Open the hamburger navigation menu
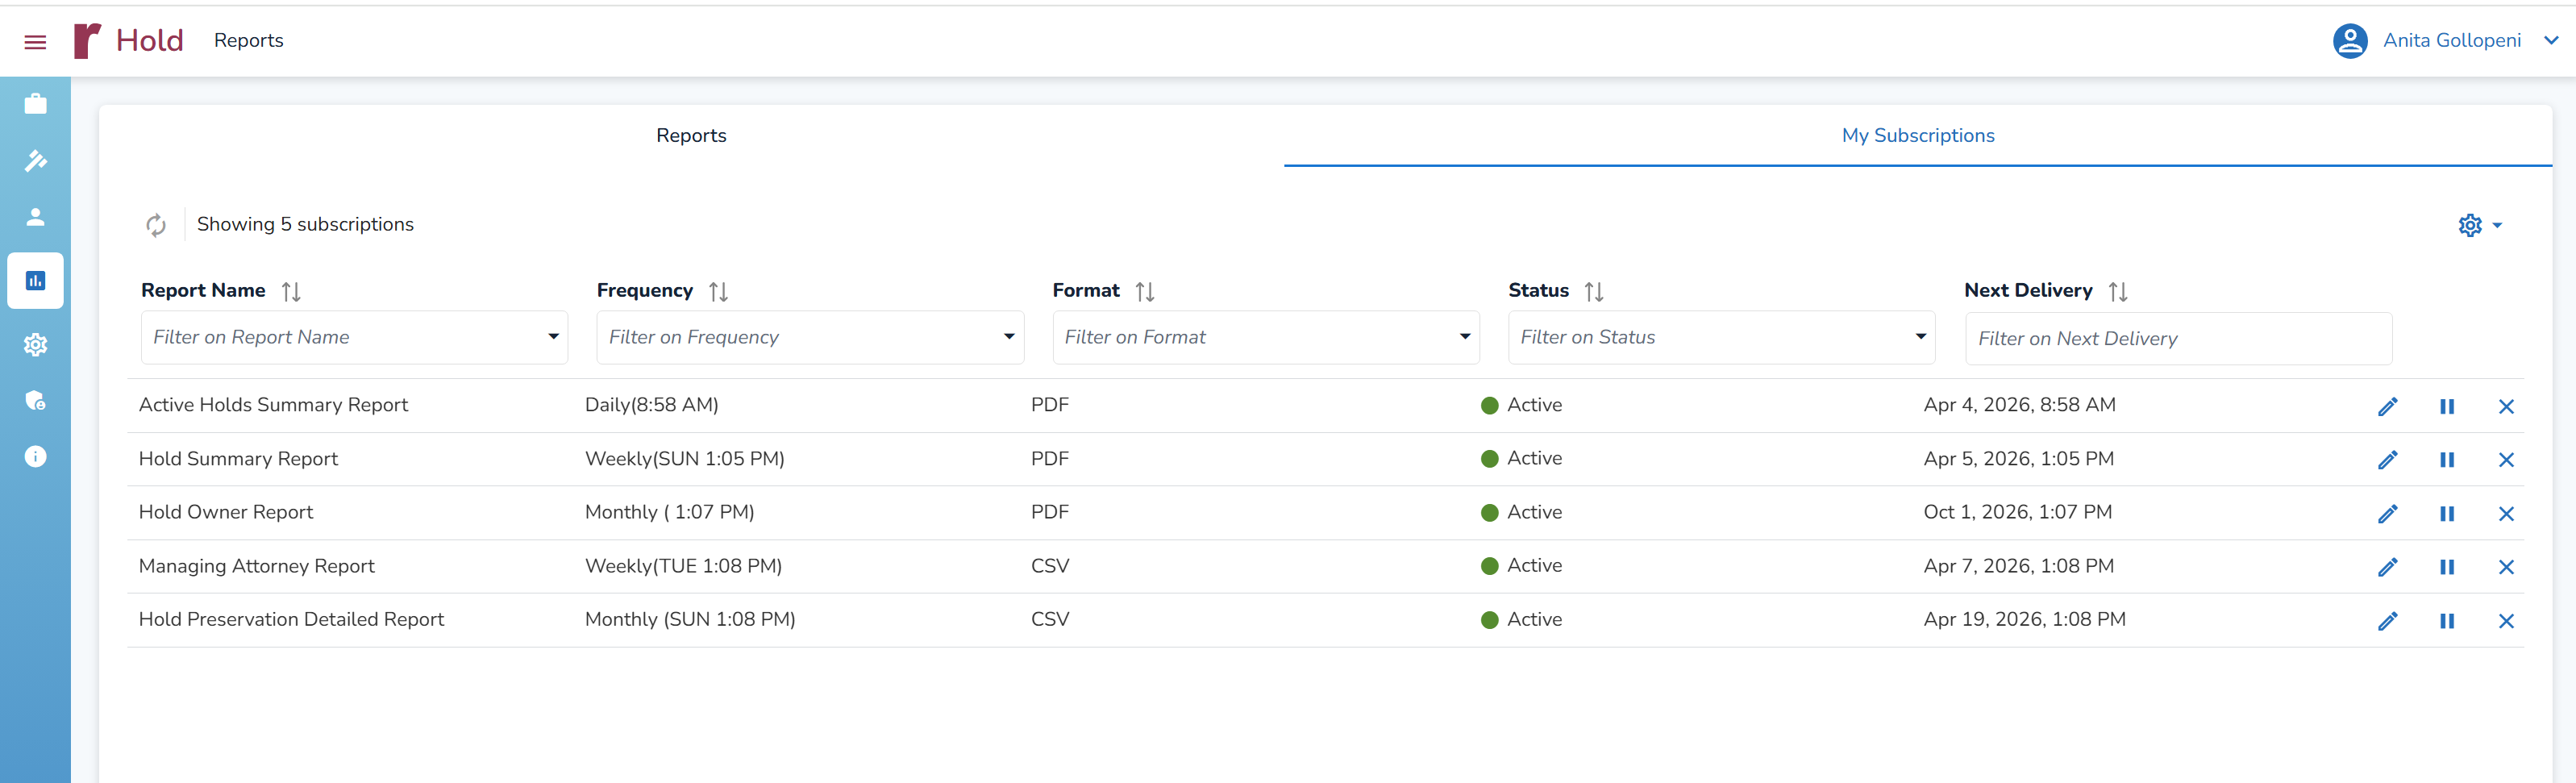Screen dimensions: 2576x783 (35, 42)
